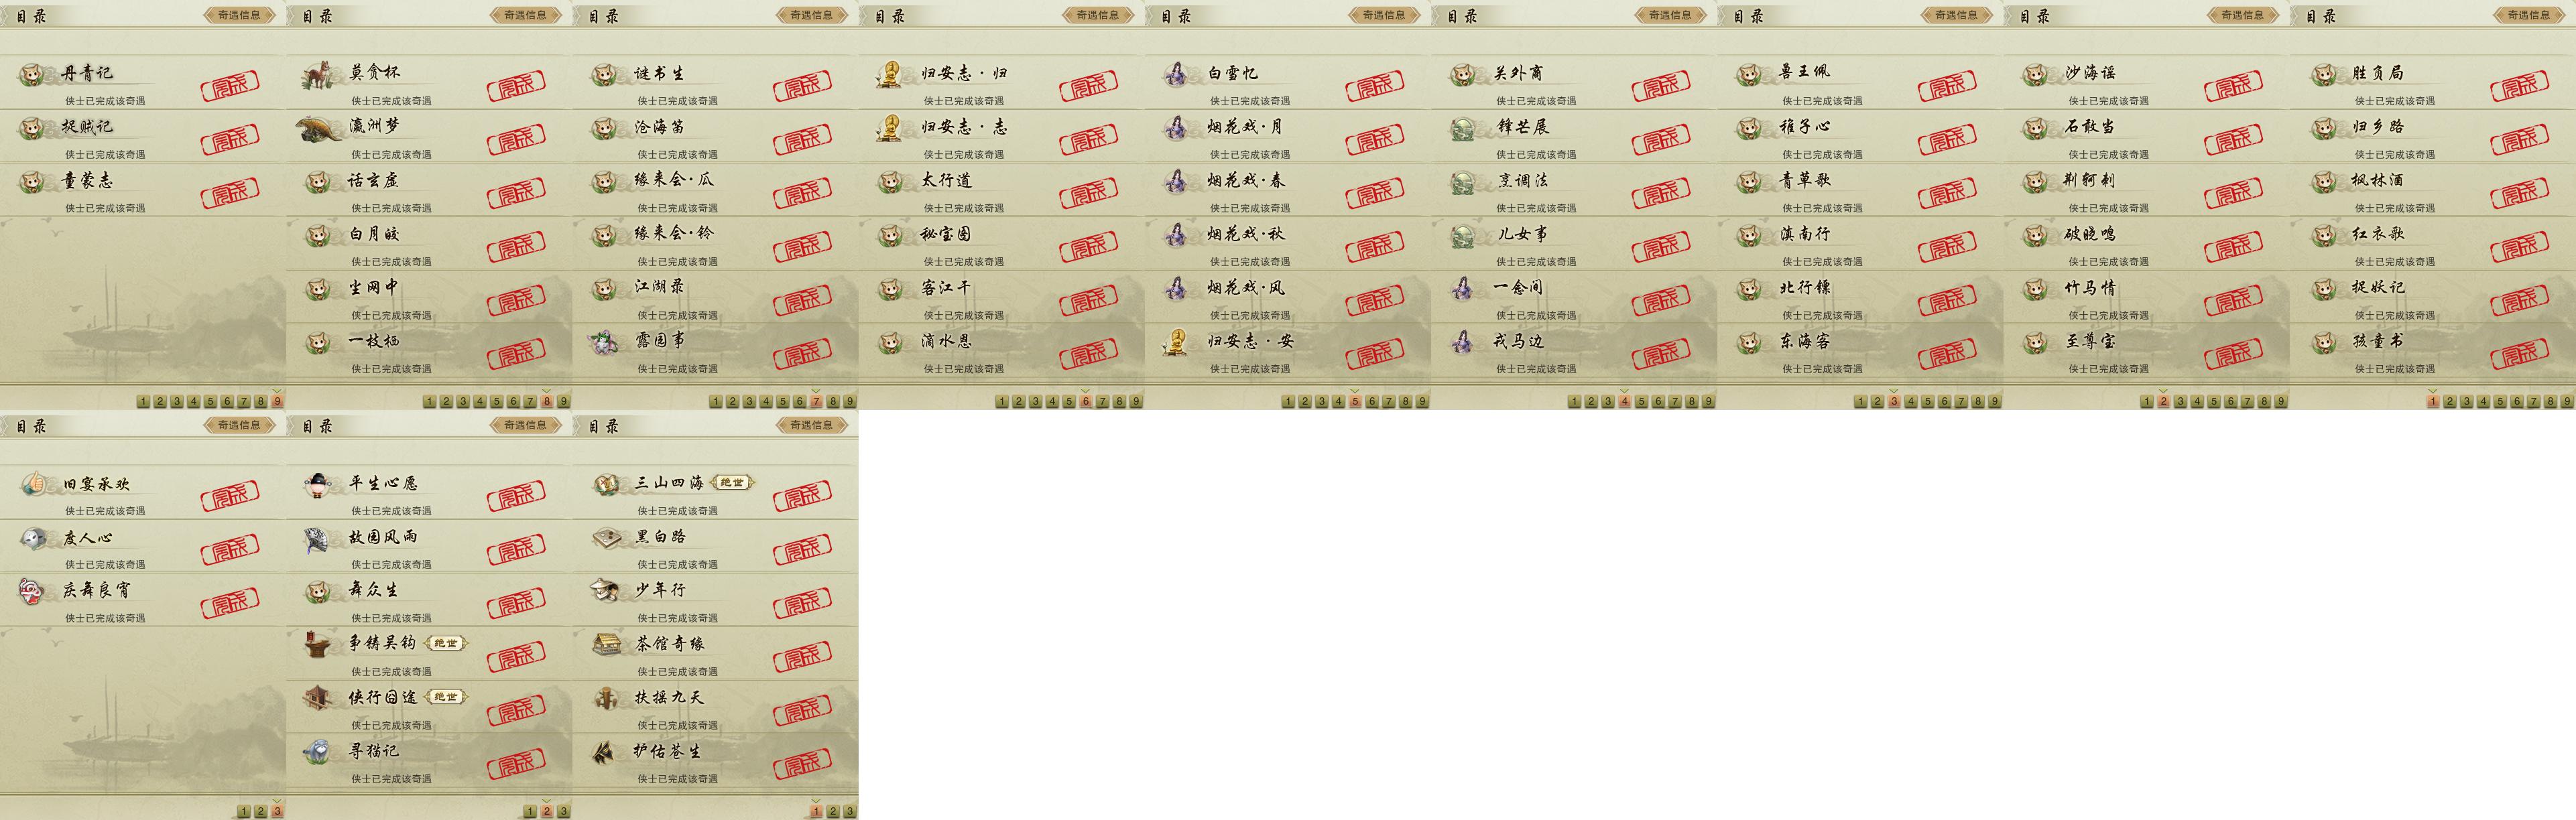The image size is (2576, 820).
Task: Click 奇遇信息 button above the 丹青记 list
Action: pos(239,15)
